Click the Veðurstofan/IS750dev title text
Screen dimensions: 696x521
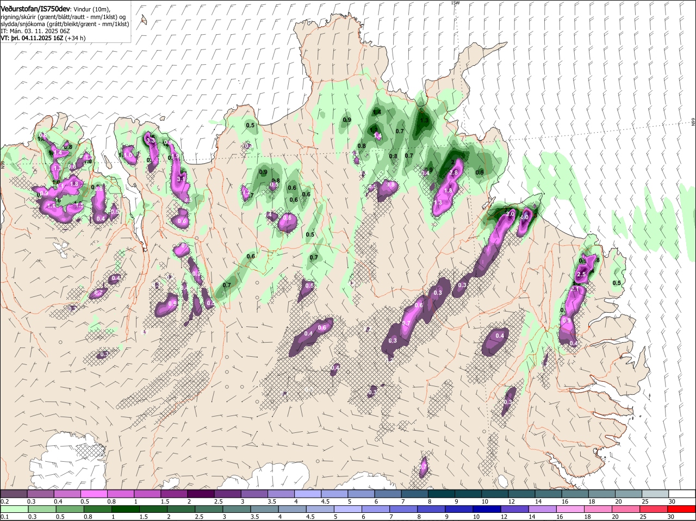click(35, 9)
